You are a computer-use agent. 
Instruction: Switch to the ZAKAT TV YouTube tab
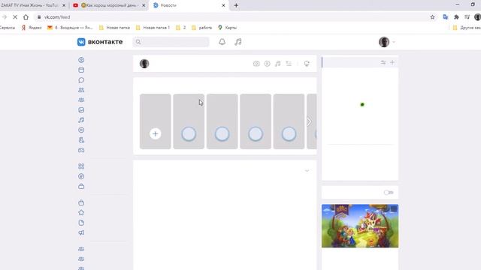pos(30,5)
